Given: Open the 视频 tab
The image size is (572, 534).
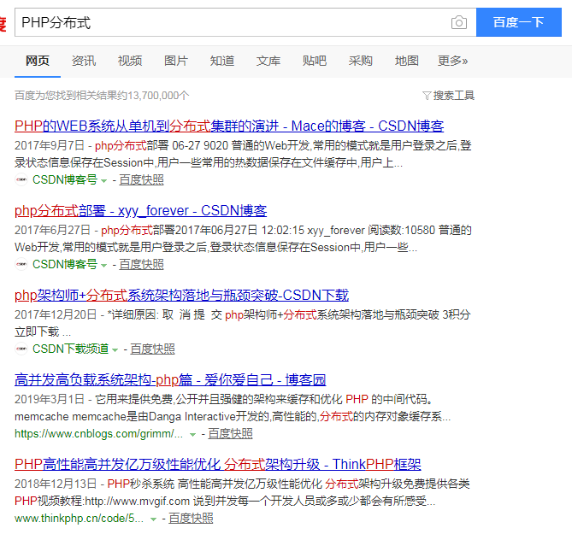Looking at the screenshot, I should [x=130, y=61].
